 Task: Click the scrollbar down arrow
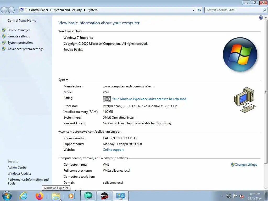click(x=266, y=188)
